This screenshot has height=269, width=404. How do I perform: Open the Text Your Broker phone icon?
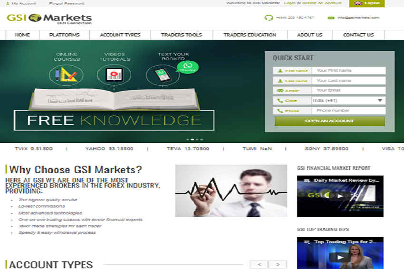[x=163, y=75]
